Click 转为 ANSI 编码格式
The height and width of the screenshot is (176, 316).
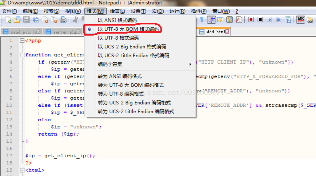coord(140,76)
